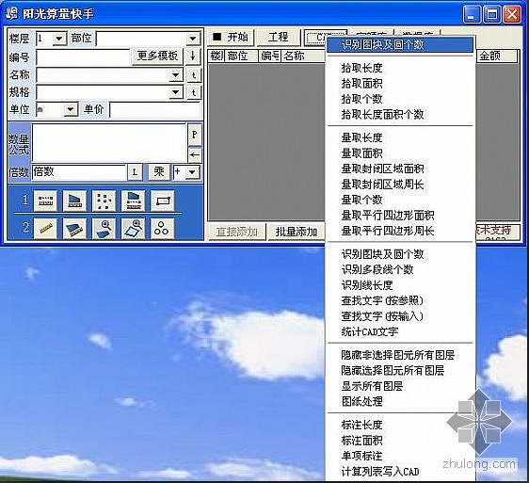
Task: Open the + operator dropdown
Action: tap(192, 172)
